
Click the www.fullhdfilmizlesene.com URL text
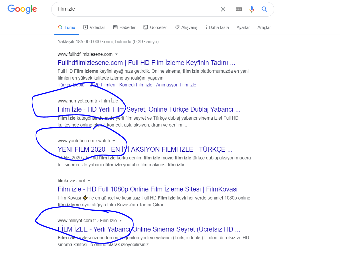pyautogui.click(x=85, y=54)
